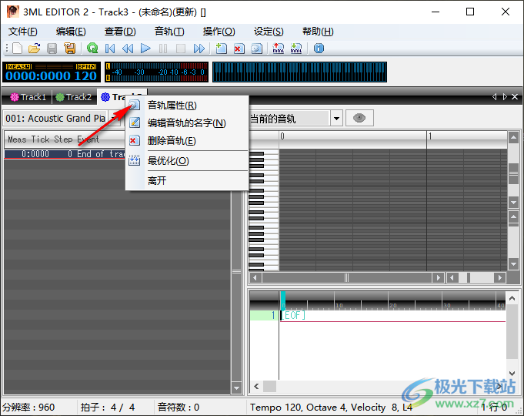Select the End of track event row
524x416 pixels.
click(x=65, y=154)
